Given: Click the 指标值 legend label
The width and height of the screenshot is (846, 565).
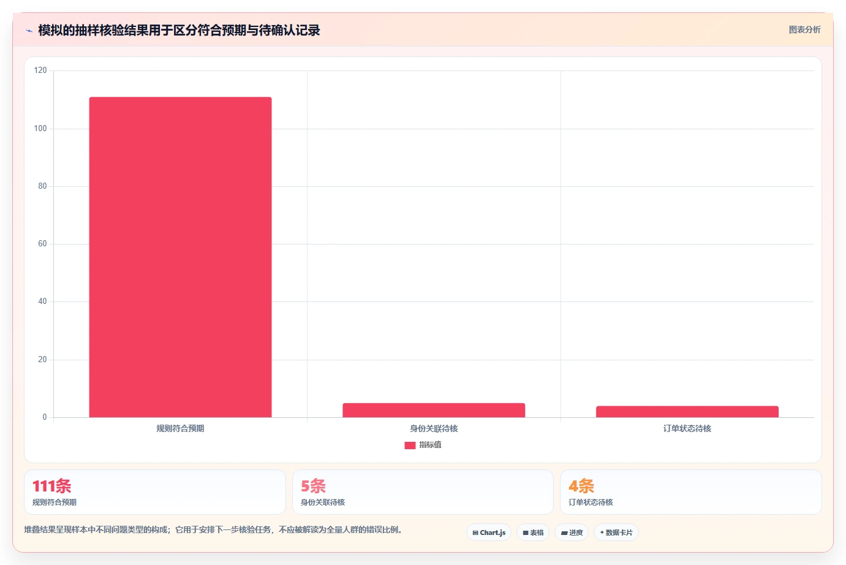Looking at the screenshot, I should pos(430,445).
